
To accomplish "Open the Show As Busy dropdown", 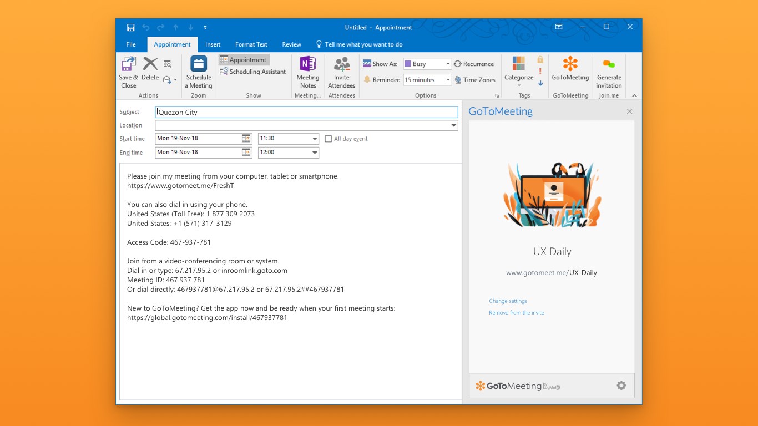I will coord(448,64).
